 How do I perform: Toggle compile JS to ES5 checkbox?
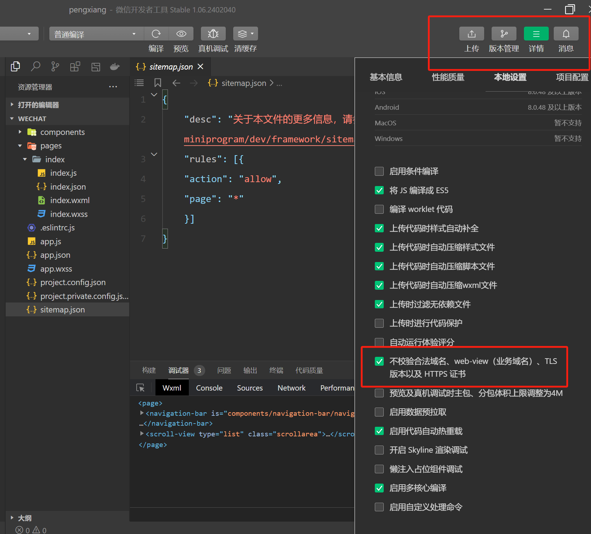[x=379, y=190]
